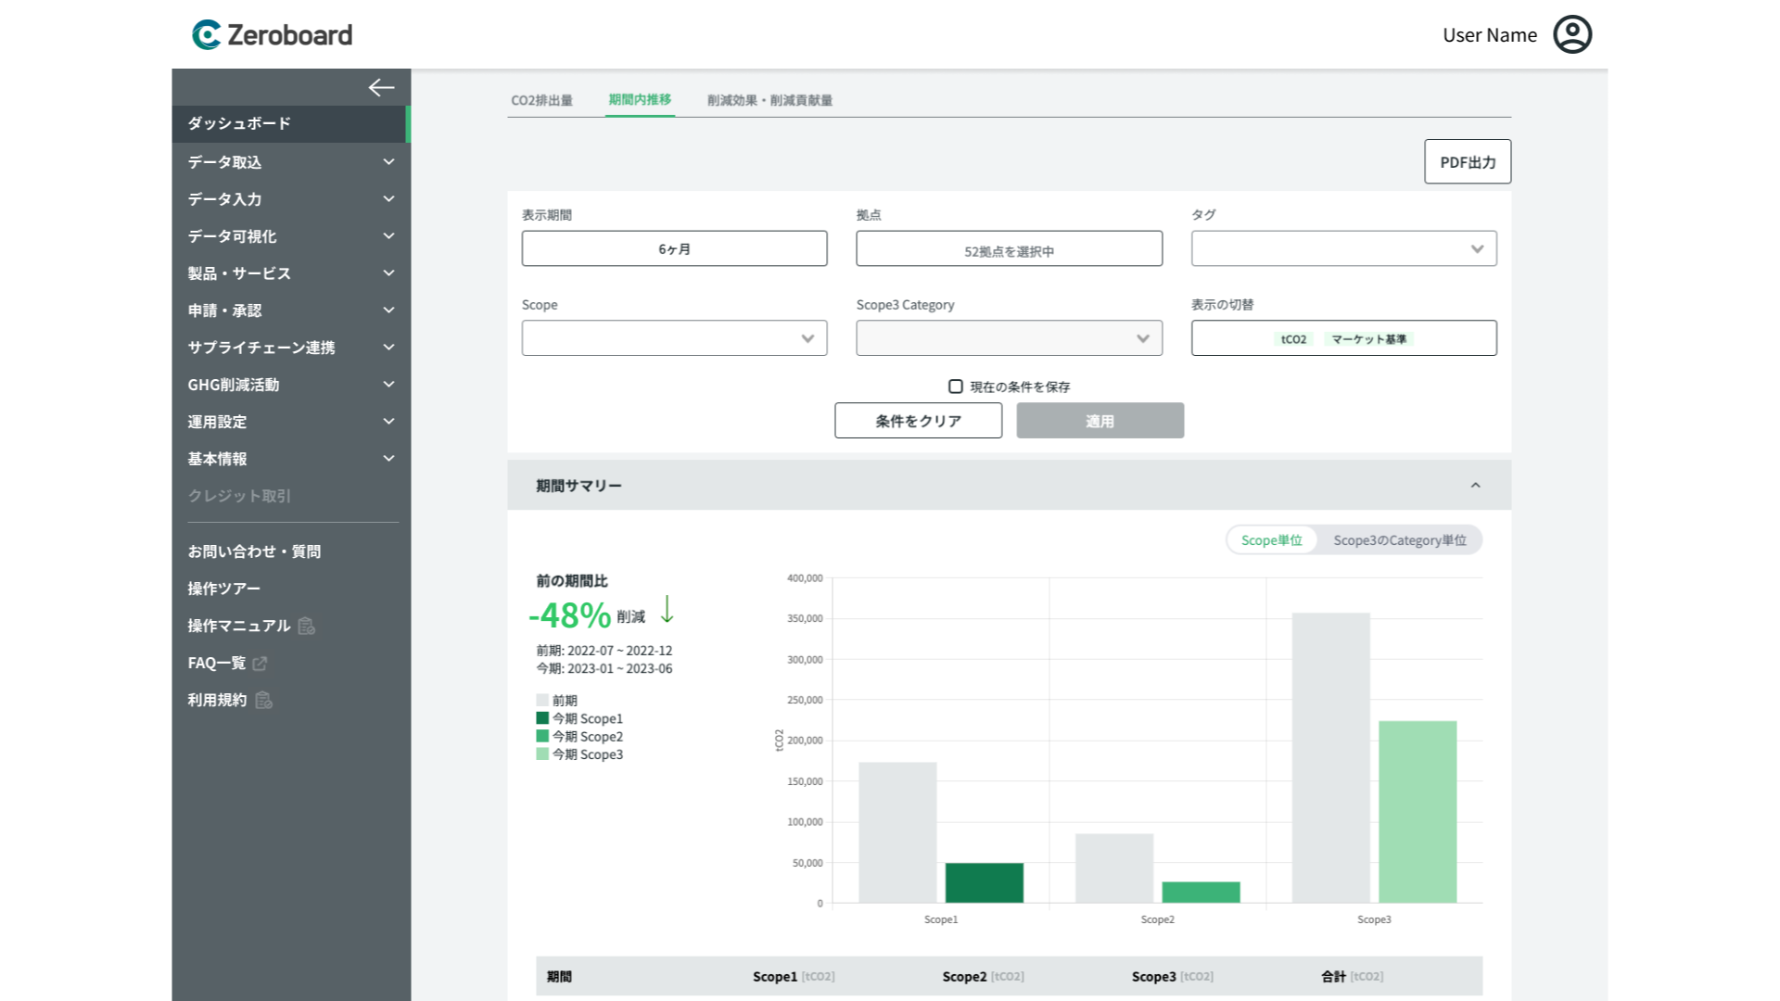Click the sidebar collapse arrow icon
Viewport: 1780px width, 1001px height.
point(381,88)
